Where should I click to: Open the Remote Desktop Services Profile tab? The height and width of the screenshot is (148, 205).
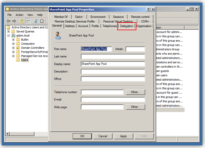click(x=75, y=21)
